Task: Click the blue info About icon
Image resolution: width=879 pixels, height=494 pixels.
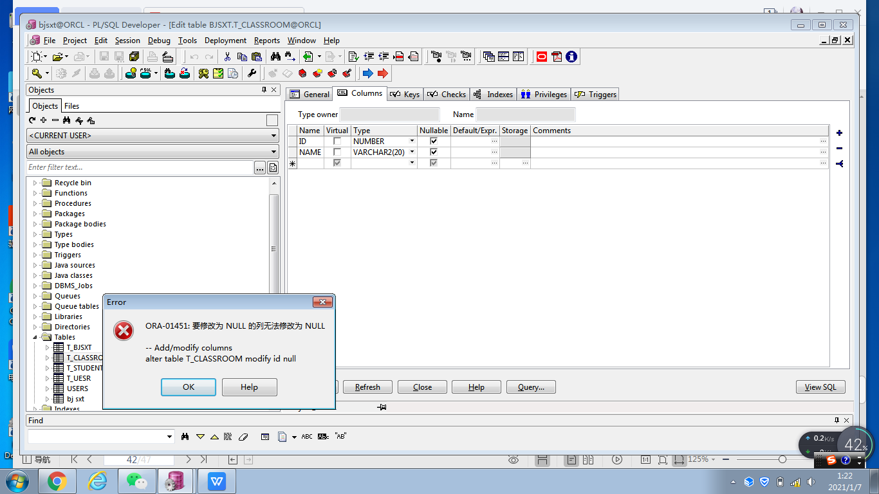Action: [571, 57]
